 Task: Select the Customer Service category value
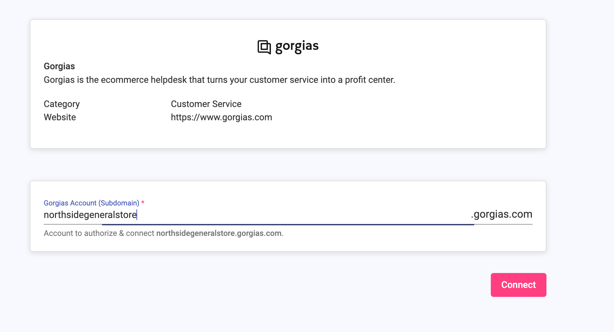(x=206, y=104)
